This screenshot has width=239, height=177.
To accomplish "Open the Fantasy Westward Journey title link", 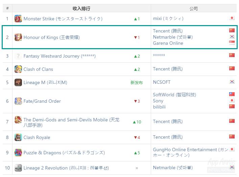I will pyautogui.click(x=59, y=56).
